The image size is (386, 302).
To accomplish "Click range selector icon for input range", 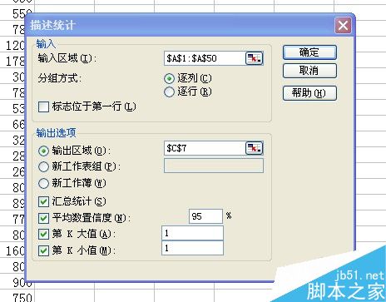I will 255,58.
